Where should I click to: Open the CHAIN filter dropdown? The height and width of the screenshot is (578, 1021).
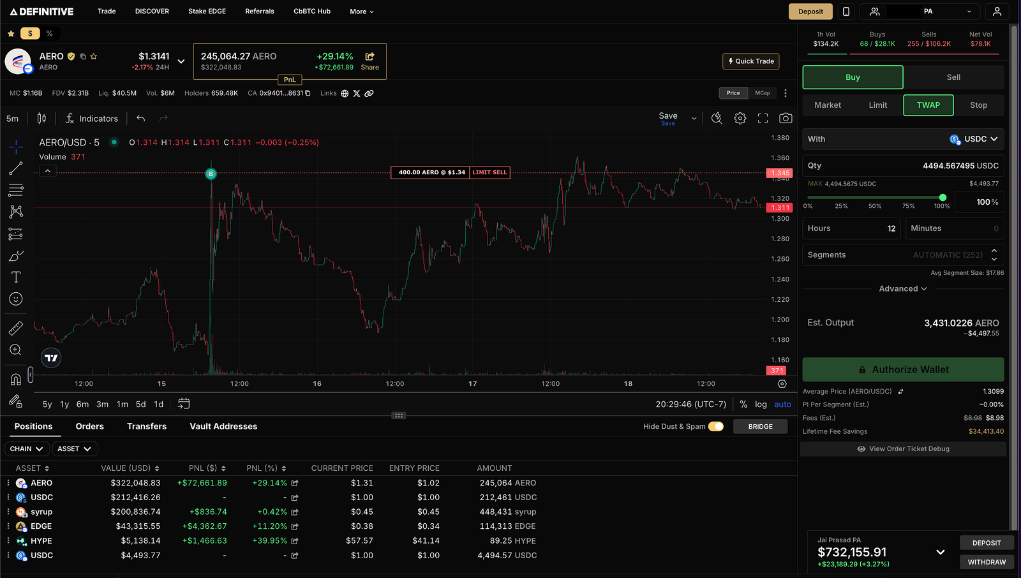26,449
